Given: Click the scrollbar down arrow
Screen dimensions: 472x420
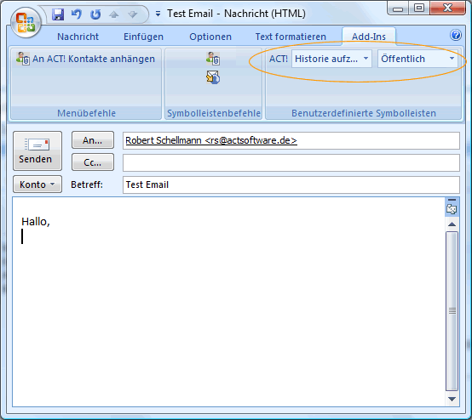Looking at the screenshot, I should [x=452, y=399].
